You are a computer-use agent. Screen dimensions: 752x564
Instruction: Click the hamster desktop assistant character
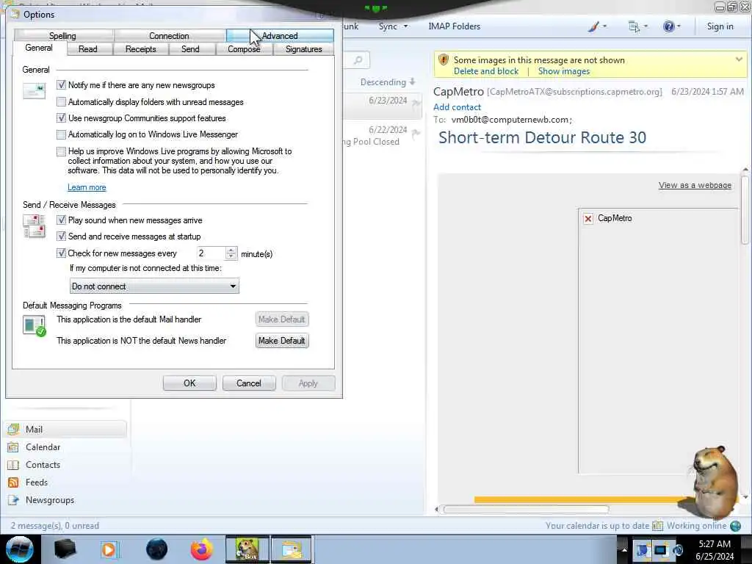(x=714, y=482)
